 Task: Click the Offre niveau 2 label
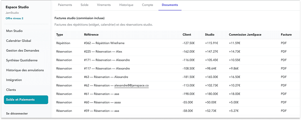[15, 19]
